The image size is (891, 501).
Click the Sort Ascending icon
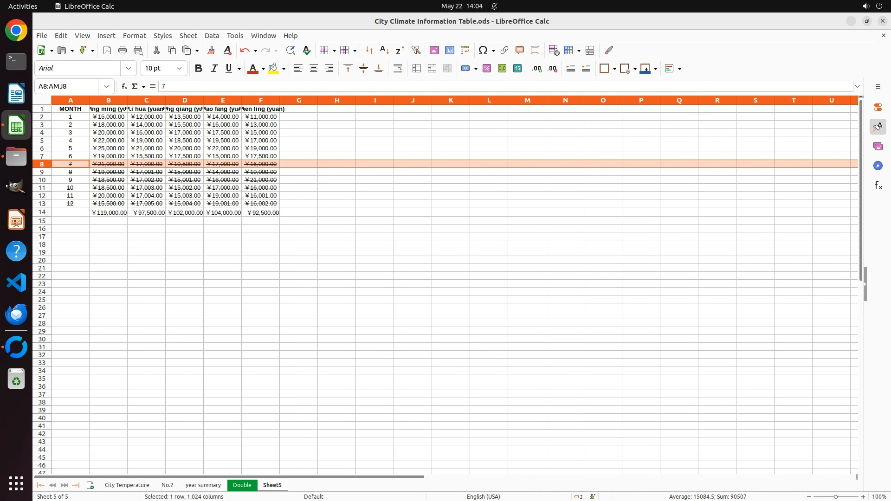click(x=384, y=50)
